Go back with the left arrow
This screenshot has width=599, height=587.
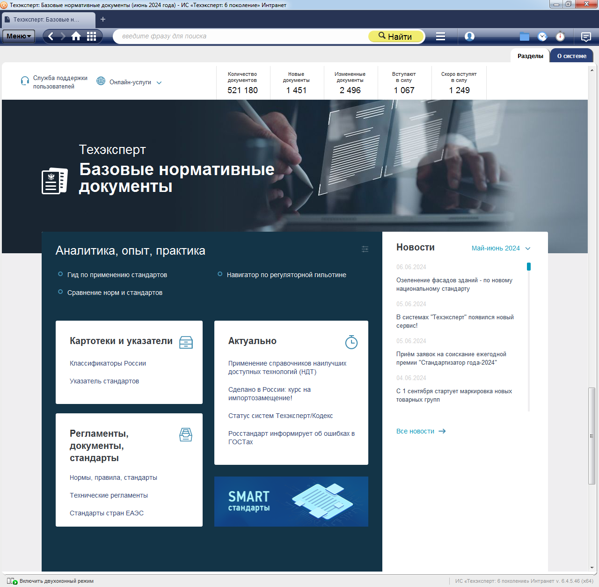pos(51,36)
